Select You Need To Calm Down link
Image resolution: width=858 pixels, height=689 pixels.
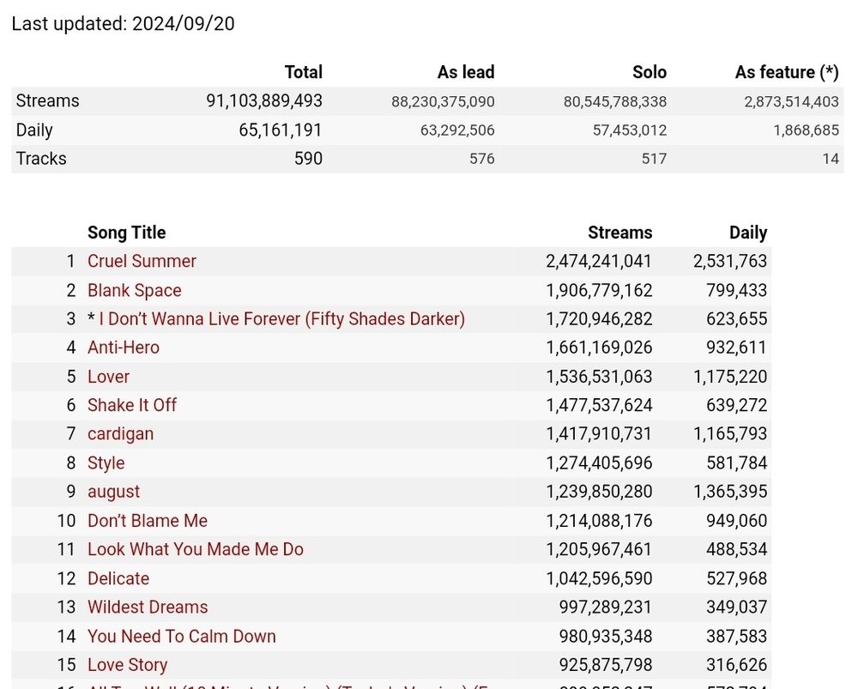point(182,637)
